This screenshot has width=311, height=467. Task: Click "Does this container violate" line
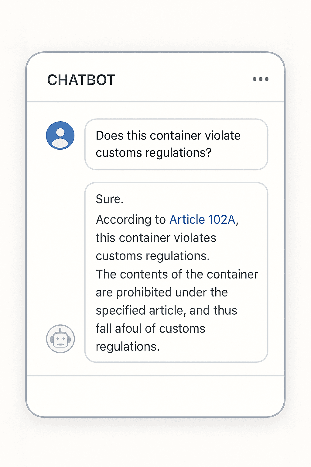coord(168,136)
